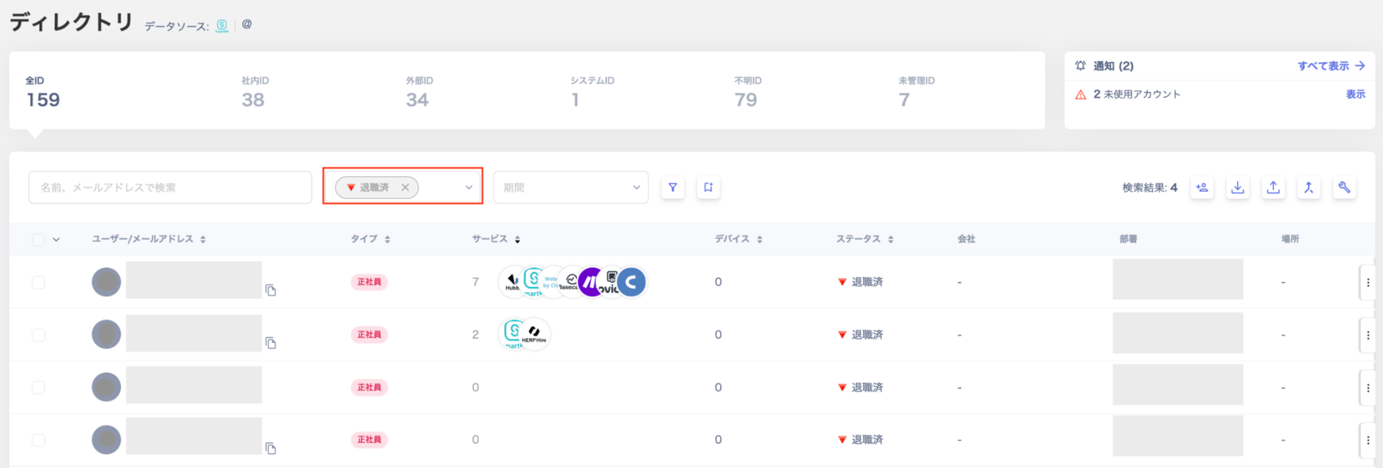Click the download icon

[1238, 188]
